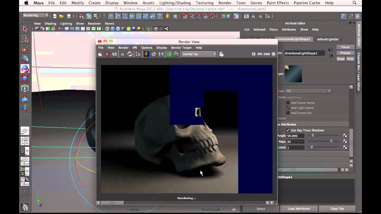
Task: Uncheck Add Light Name checkbox
Action: (x=288, y=108)
